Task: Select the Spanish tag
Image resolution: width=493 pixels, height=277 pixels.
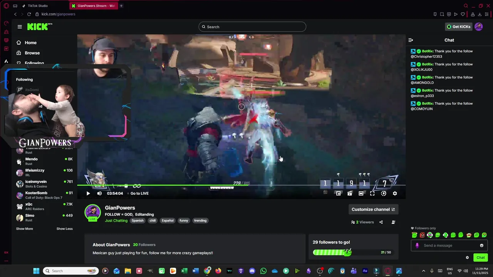Action: (x=138, y=221)
